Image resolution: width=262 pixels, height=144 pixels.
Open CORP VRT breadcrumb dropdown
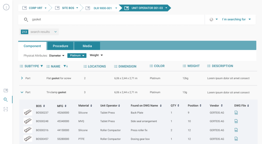[x=45, y=8]
